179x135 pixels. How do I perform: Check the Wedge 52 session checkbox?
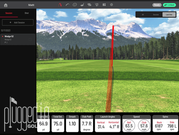[x=30, y=40]
